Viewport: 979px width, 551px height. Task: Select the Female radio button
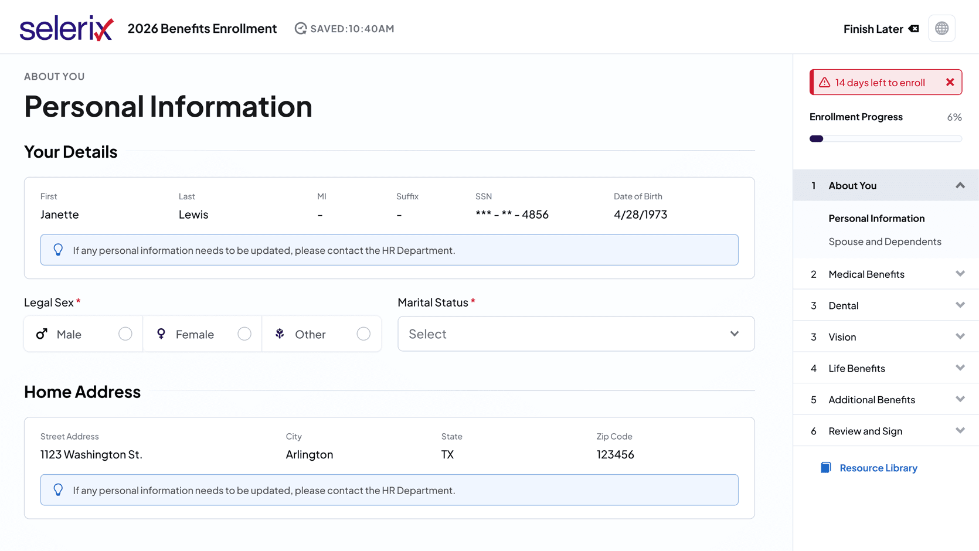[244, 334]
